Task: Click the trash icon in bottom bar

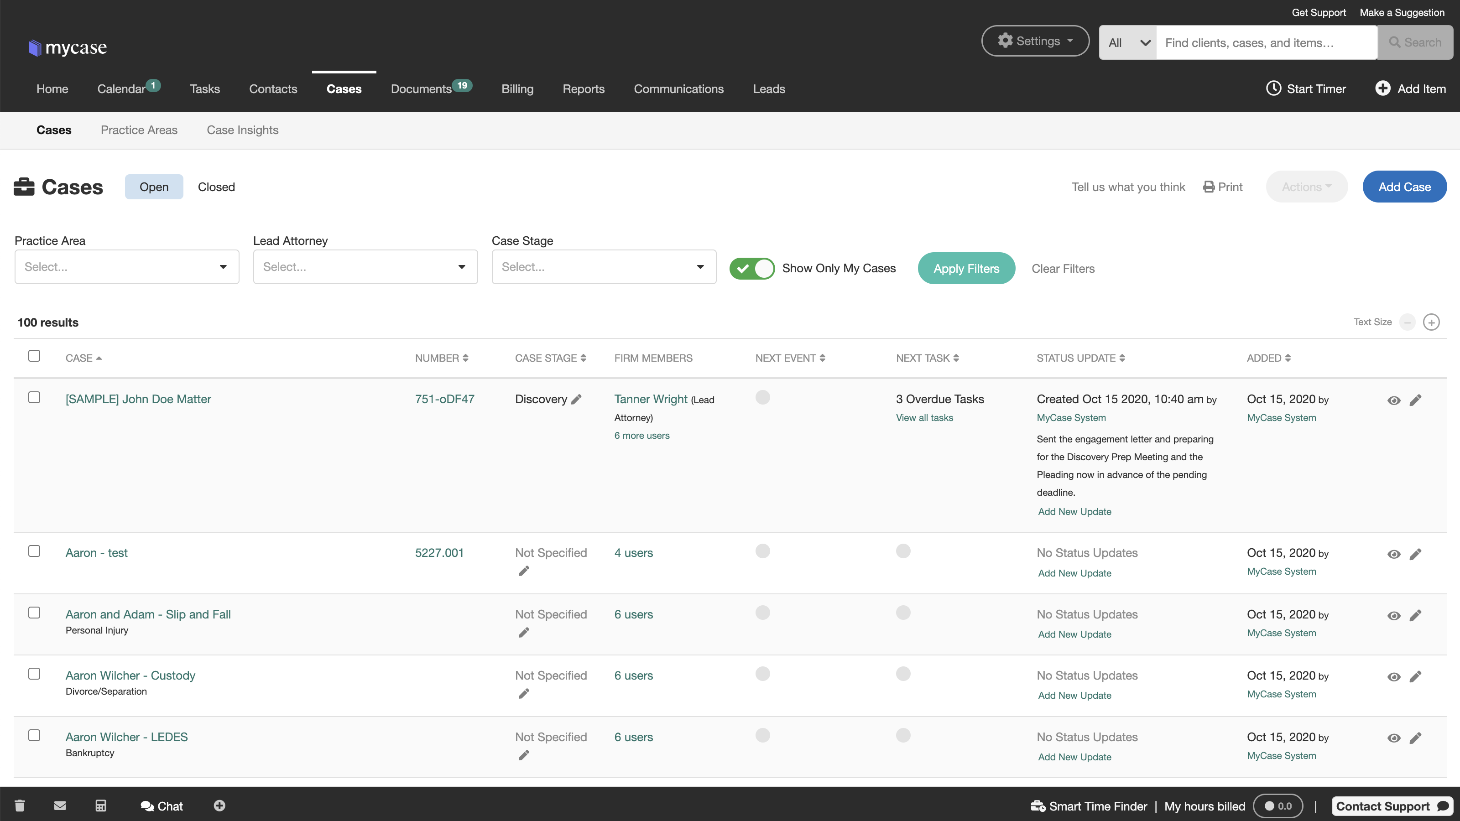Action: [20, 805]
